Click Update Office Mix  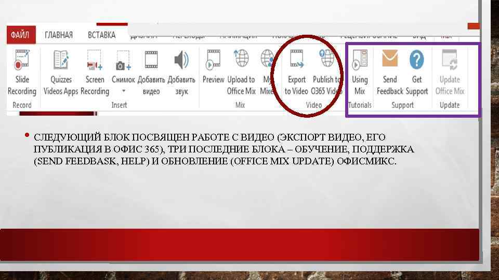(450, 73)
